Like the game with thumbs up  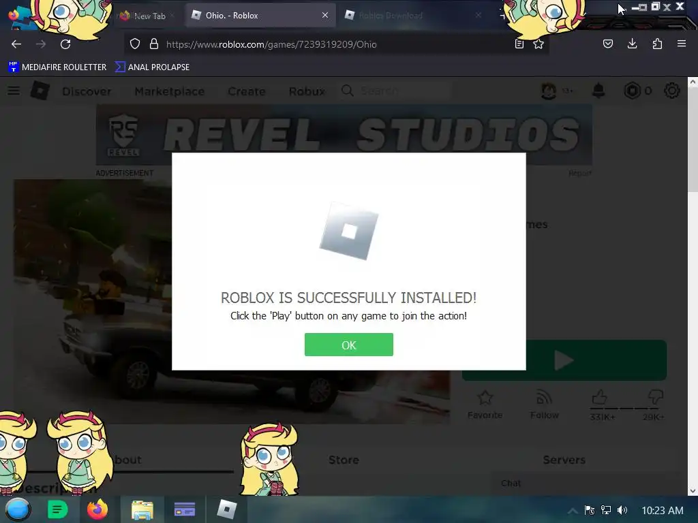pyautogui.click(x=600, y=397)
